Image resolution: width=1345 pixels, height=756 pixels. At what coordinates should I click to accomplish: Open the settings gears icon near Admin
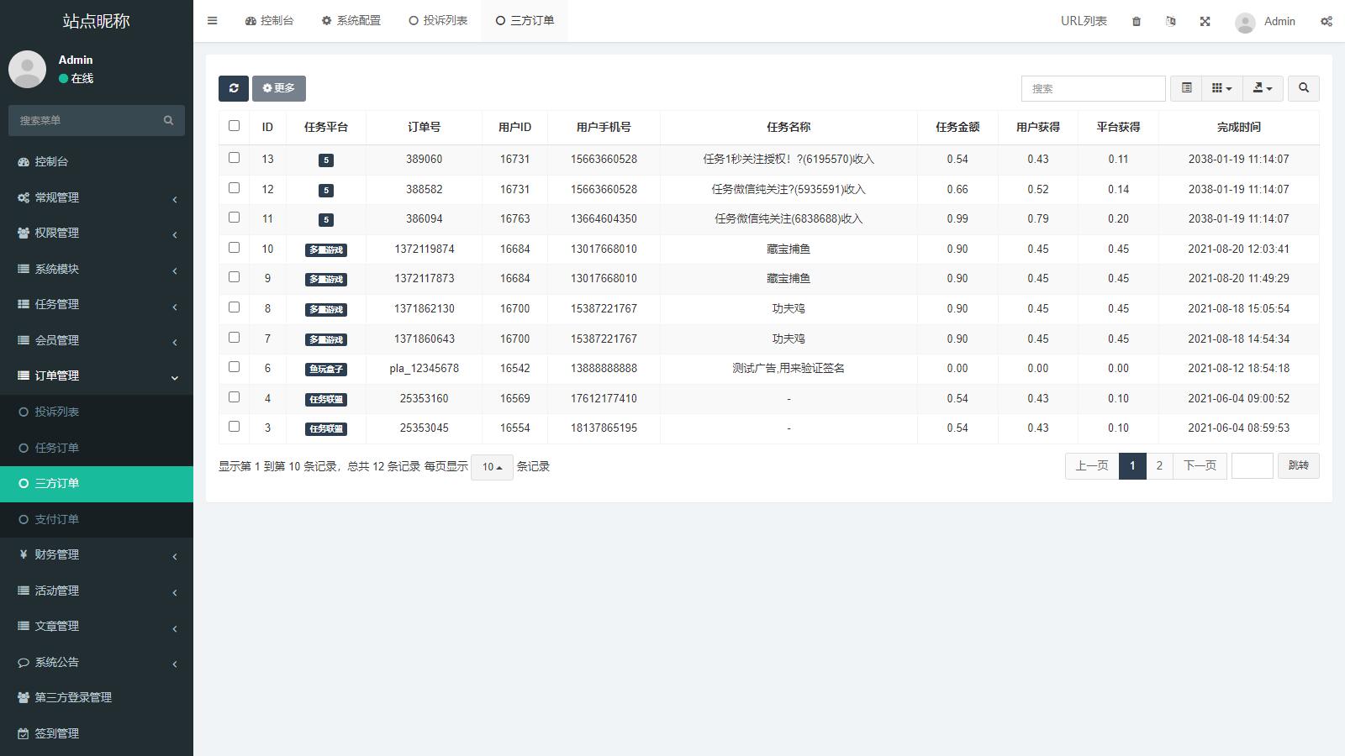tap(1326, 21)
